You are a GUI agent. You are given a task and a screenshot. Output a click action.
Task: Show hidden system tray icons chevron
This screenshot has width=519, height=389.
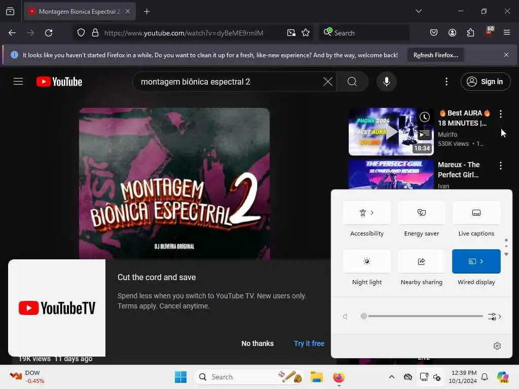pos(391,377)
